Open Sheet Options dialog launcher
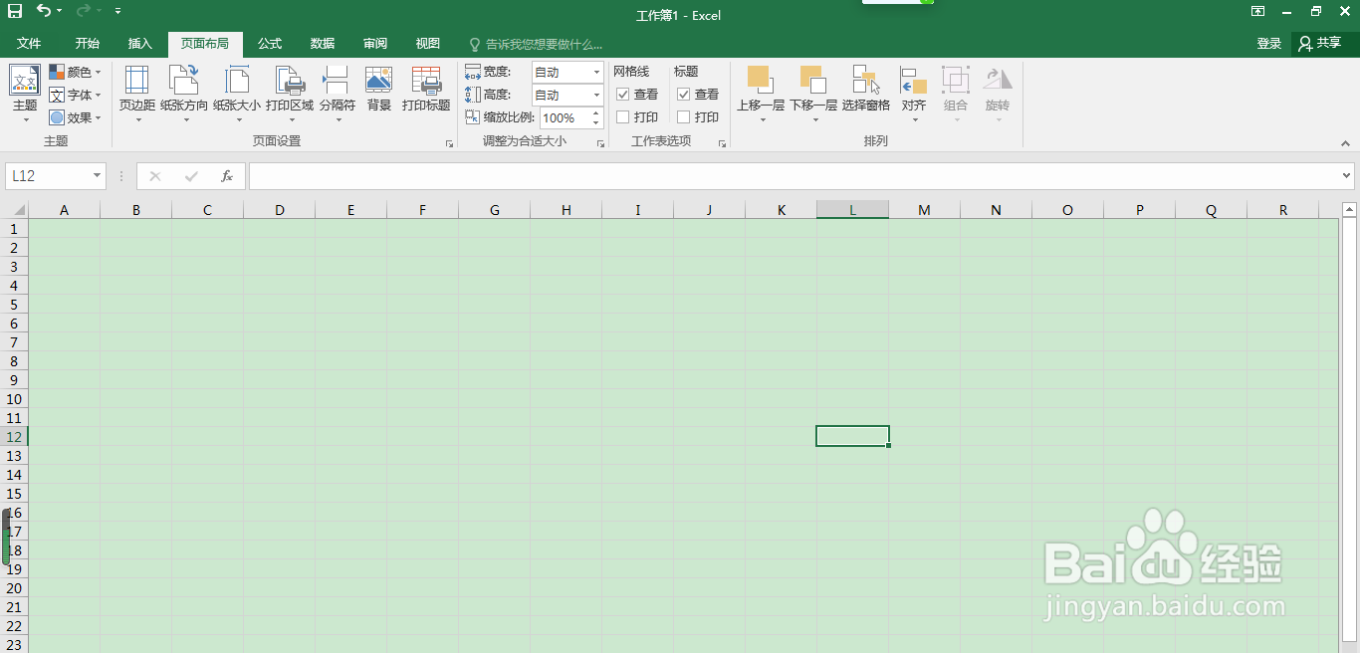The height and width of the screenshot is (653, 1360). click(x=722, y=144)
